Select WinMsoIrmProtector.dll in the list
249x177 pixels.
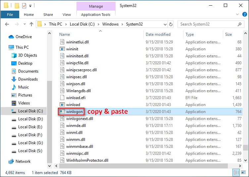point(87,160)
